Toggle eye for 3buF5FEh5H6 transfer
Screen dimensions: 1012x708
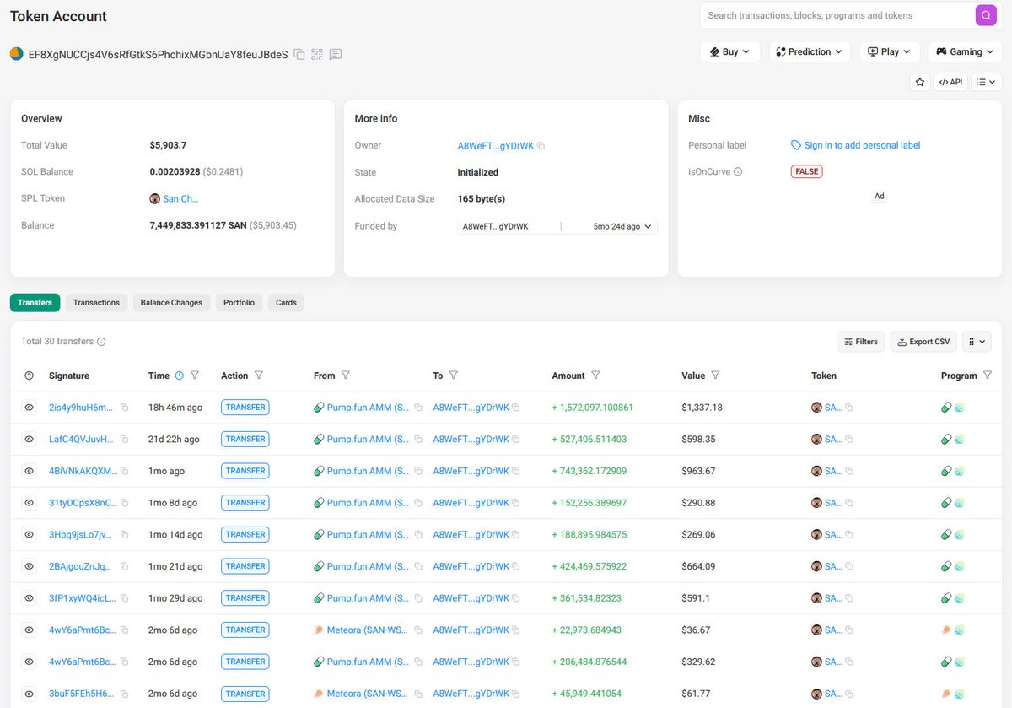click(x=29, y=694)
